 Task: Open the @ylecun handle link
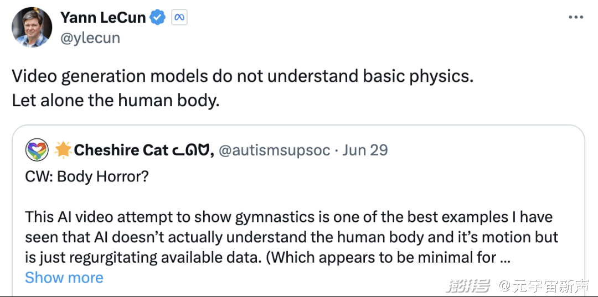pos(90,38)
